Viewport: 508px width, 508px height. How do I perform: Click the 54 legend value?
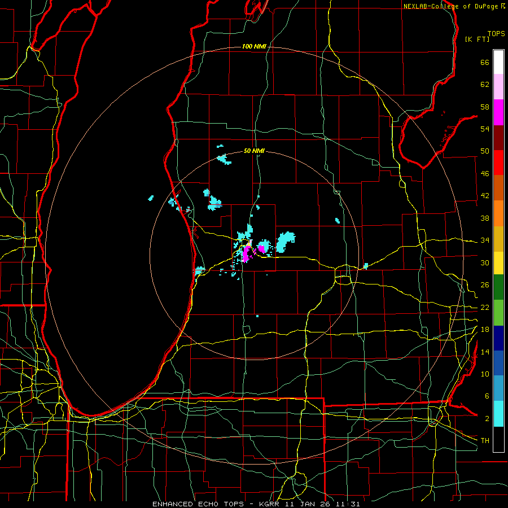pos(485,129)
